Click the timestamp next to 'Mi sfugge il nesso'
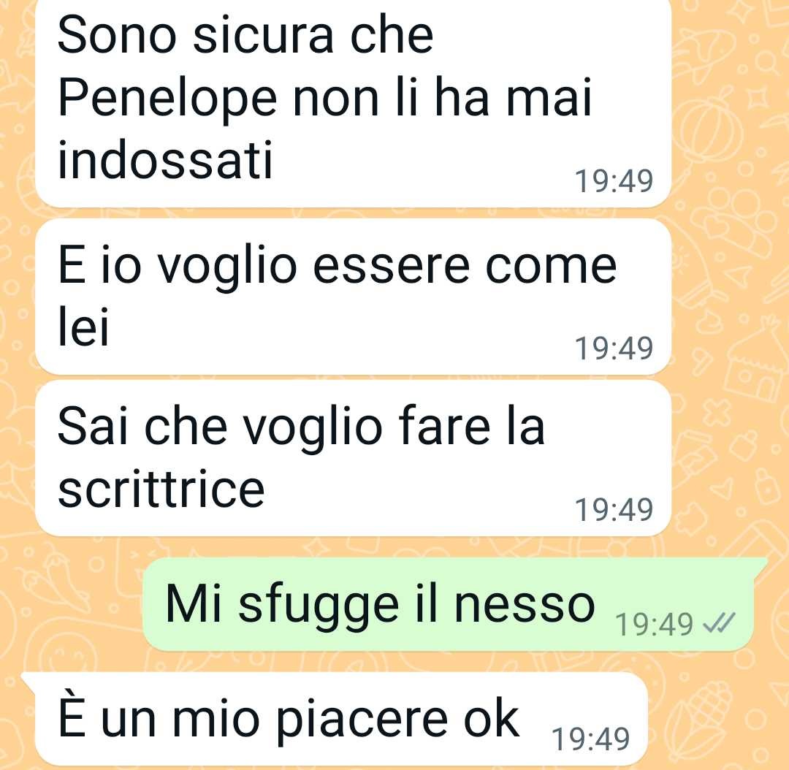The image size is (789, 770). tap(654, 625)
